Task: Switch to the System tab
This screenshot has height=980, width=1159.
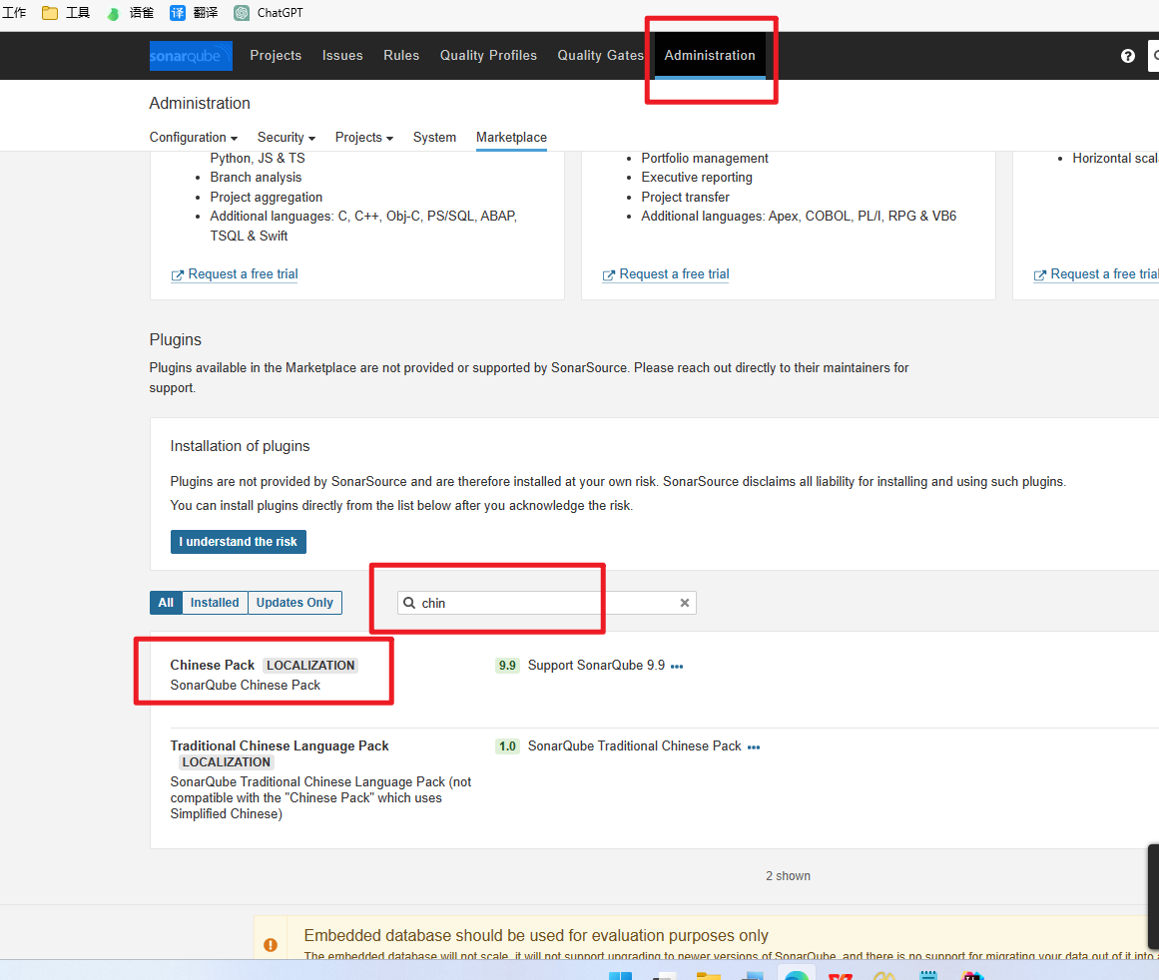Action: (434, 138)
